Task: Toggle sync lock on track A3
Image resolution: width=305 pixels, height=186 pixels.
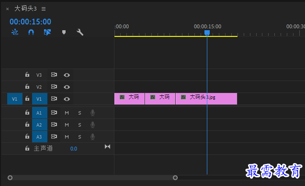Action: click(54, 137)
